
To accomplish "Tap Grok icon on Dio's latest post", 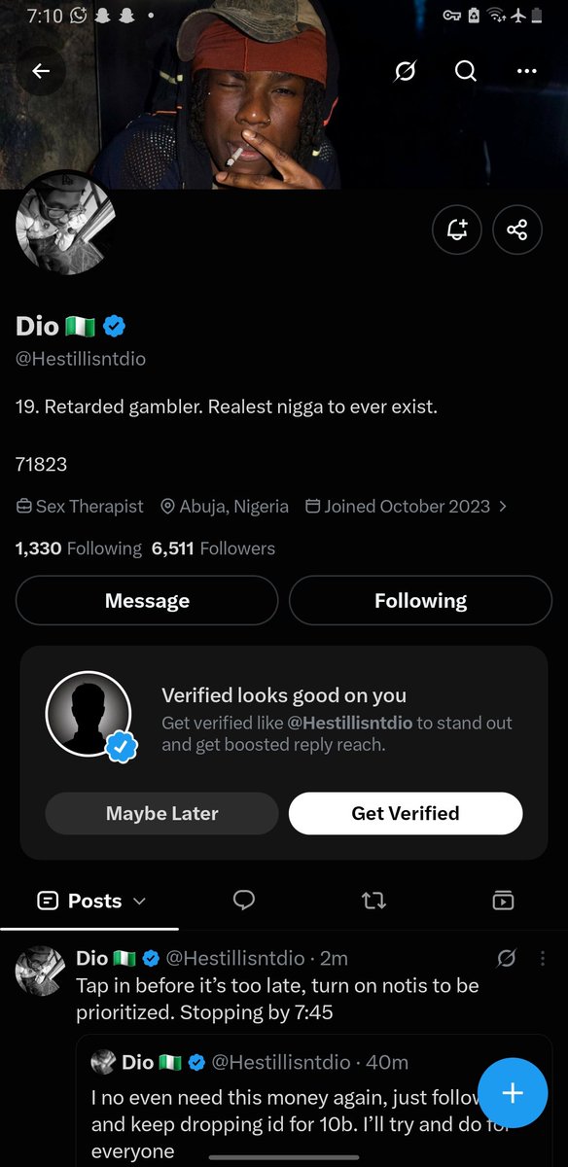I will pyautogui.click(x=506, y=958).
